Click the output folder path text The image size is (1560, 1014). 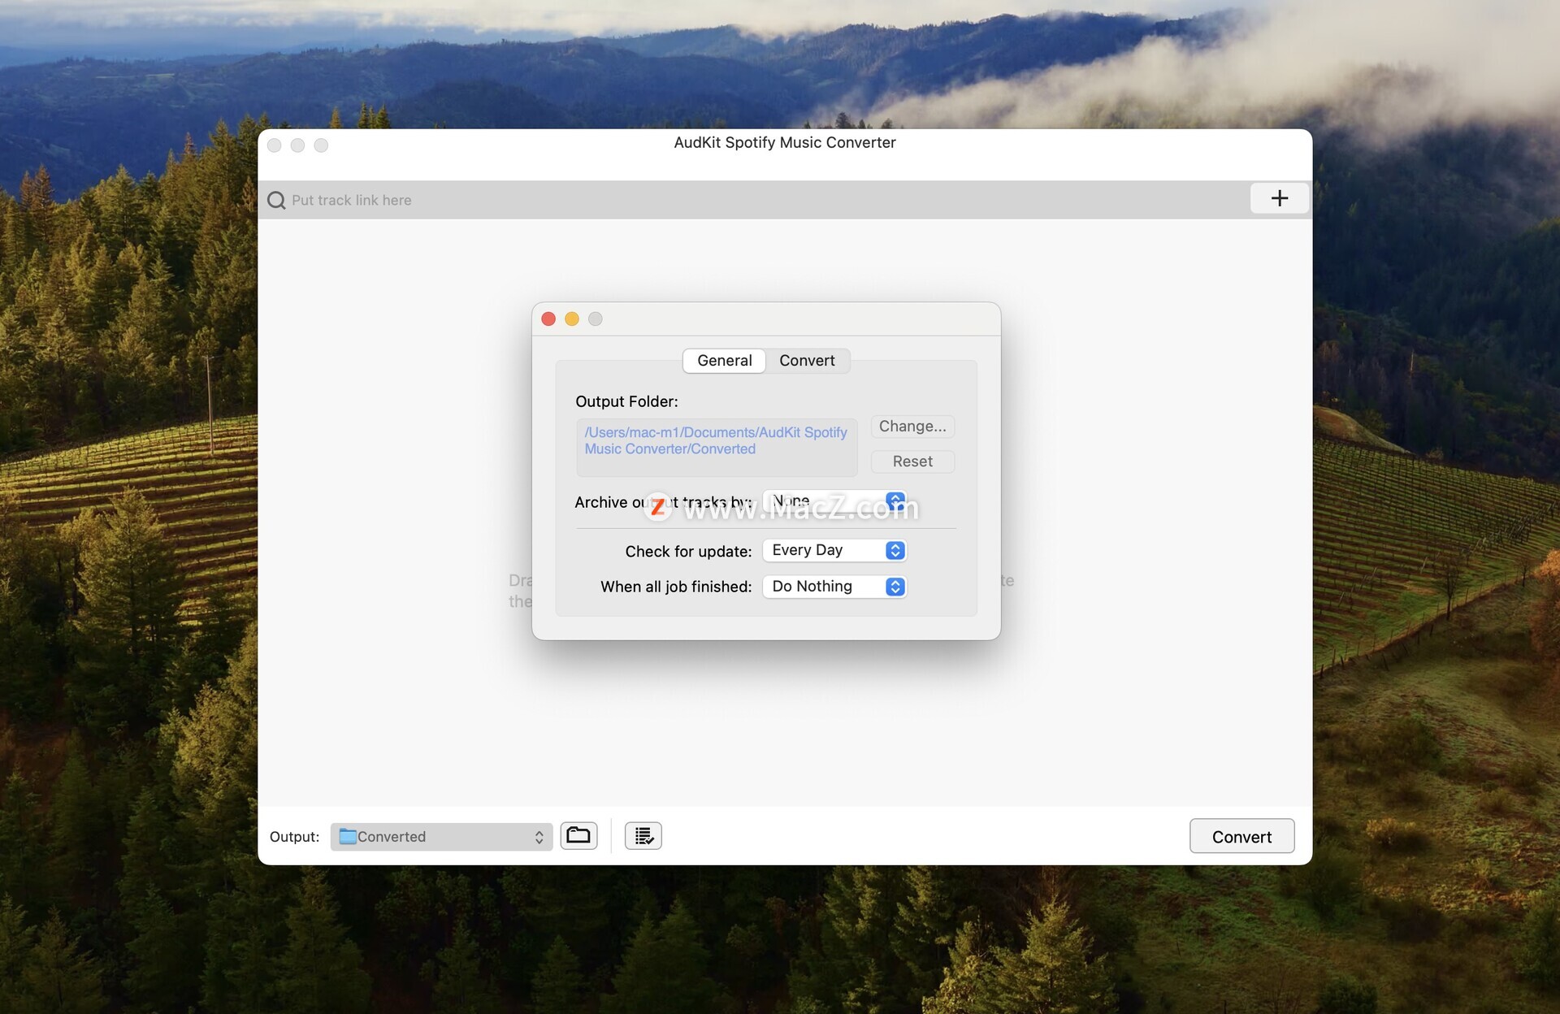click(716, 440)
